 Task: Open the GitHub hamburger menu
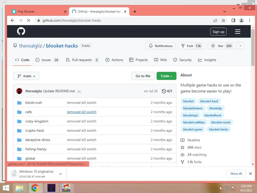click(x=237, y=31)
